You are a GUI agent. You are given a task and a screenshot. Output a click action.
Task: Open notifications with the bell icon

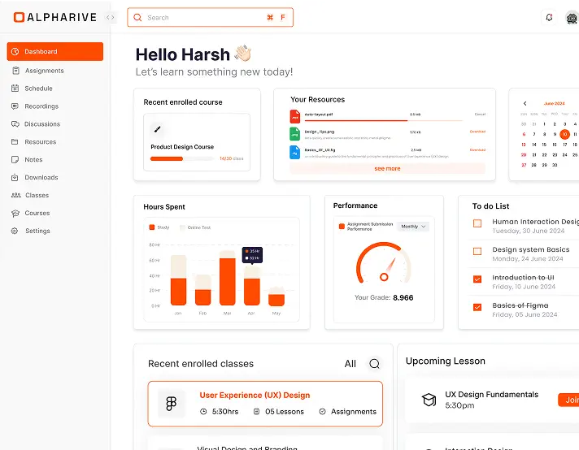pos(549,17)
